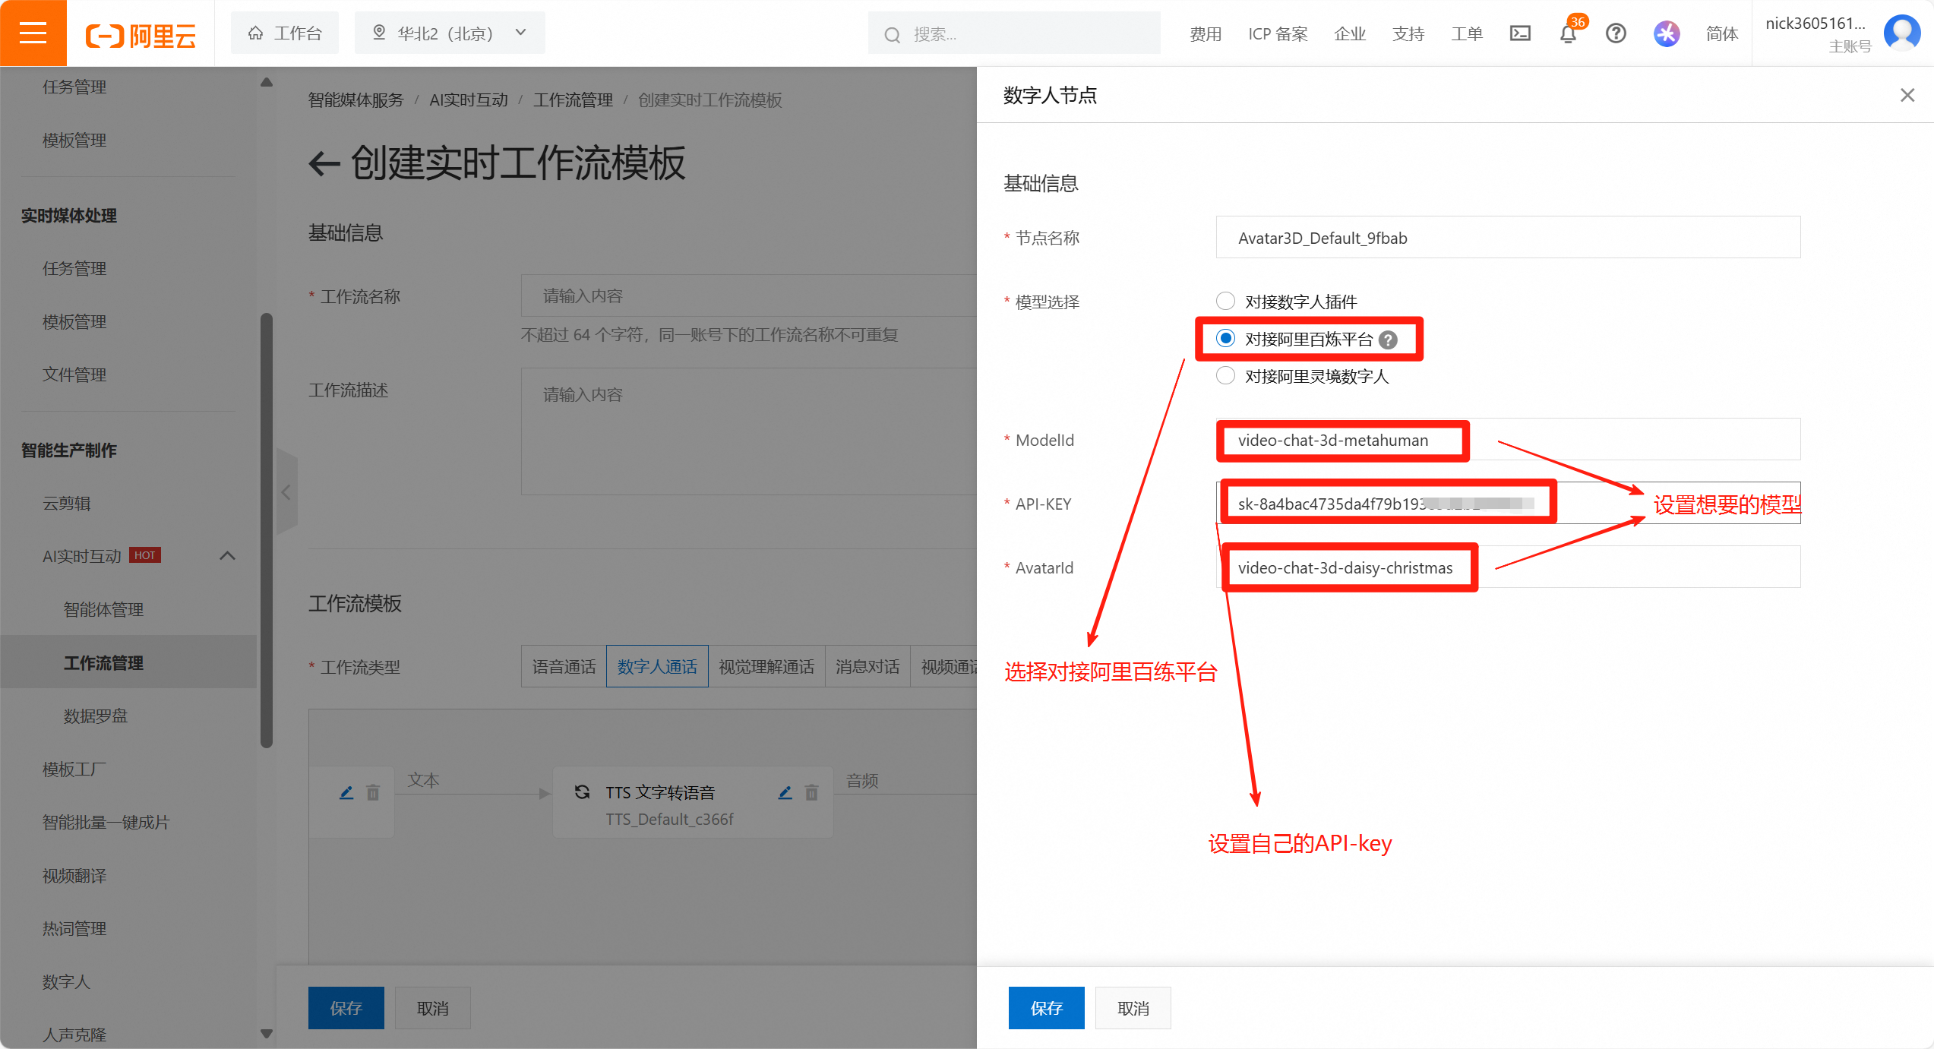Click the refresh icon on TTS node

[582, 791]
